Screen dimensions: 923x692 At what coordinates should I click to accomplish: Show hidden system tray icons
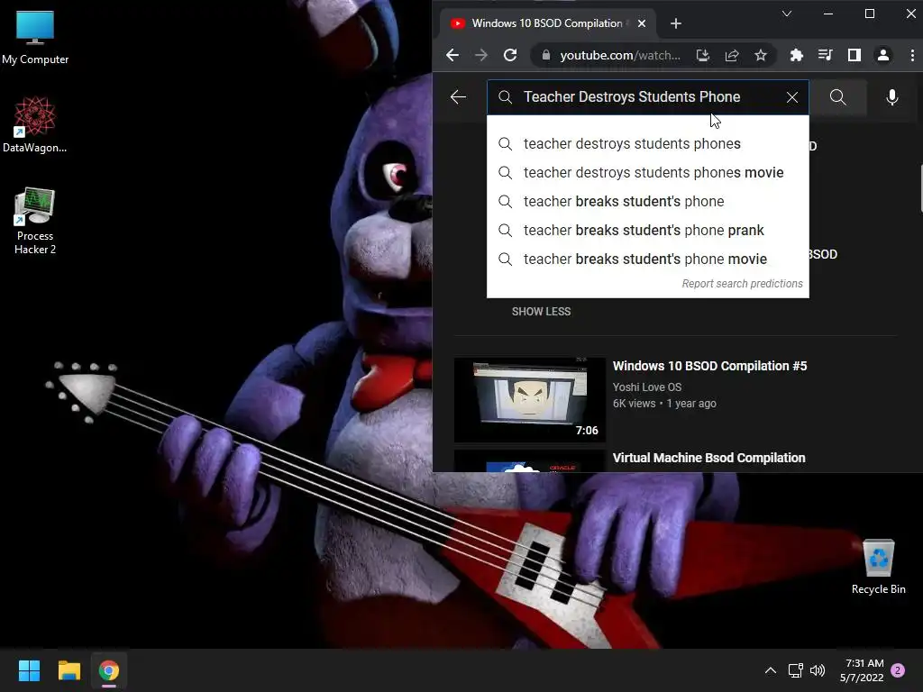pos(771,670)
